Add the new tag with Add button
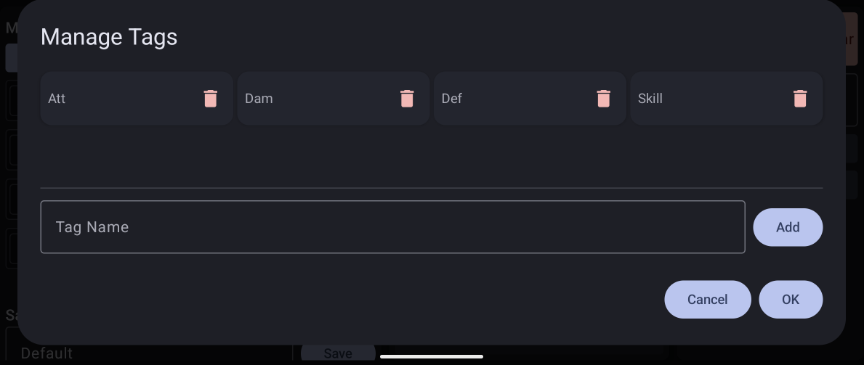The height and width of the screenshot is (365, 864). [788, 227]
